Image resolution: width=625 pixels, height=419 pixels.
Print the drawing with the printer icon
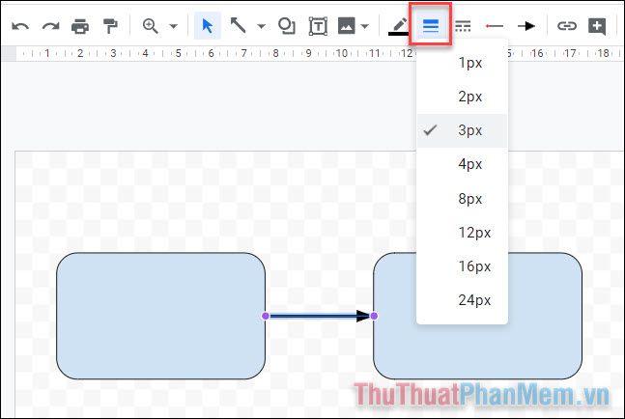[80, 26]
